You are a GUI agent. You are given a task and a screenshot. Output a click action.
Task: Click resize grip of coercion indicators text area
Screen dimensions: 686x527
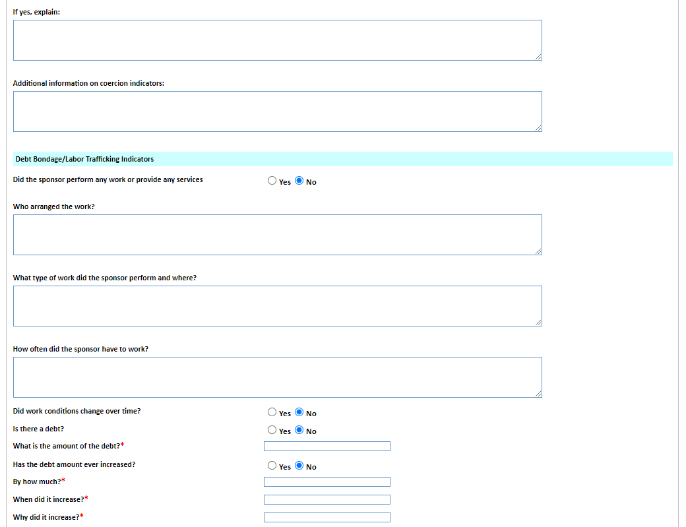pos(538,128)
